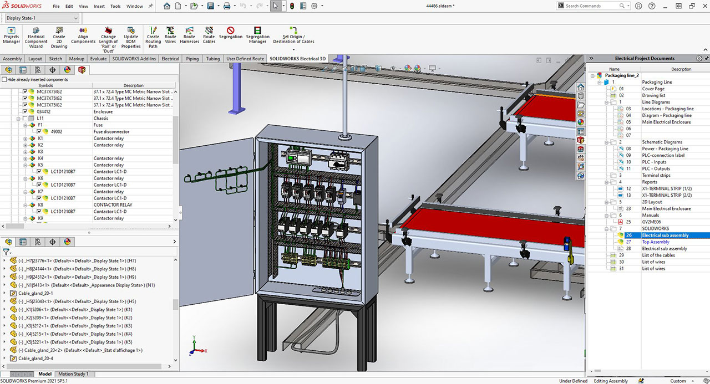Click Update BOM Properties
The height and width of the screenshot is (384, 710).
[x=131, y=38]
